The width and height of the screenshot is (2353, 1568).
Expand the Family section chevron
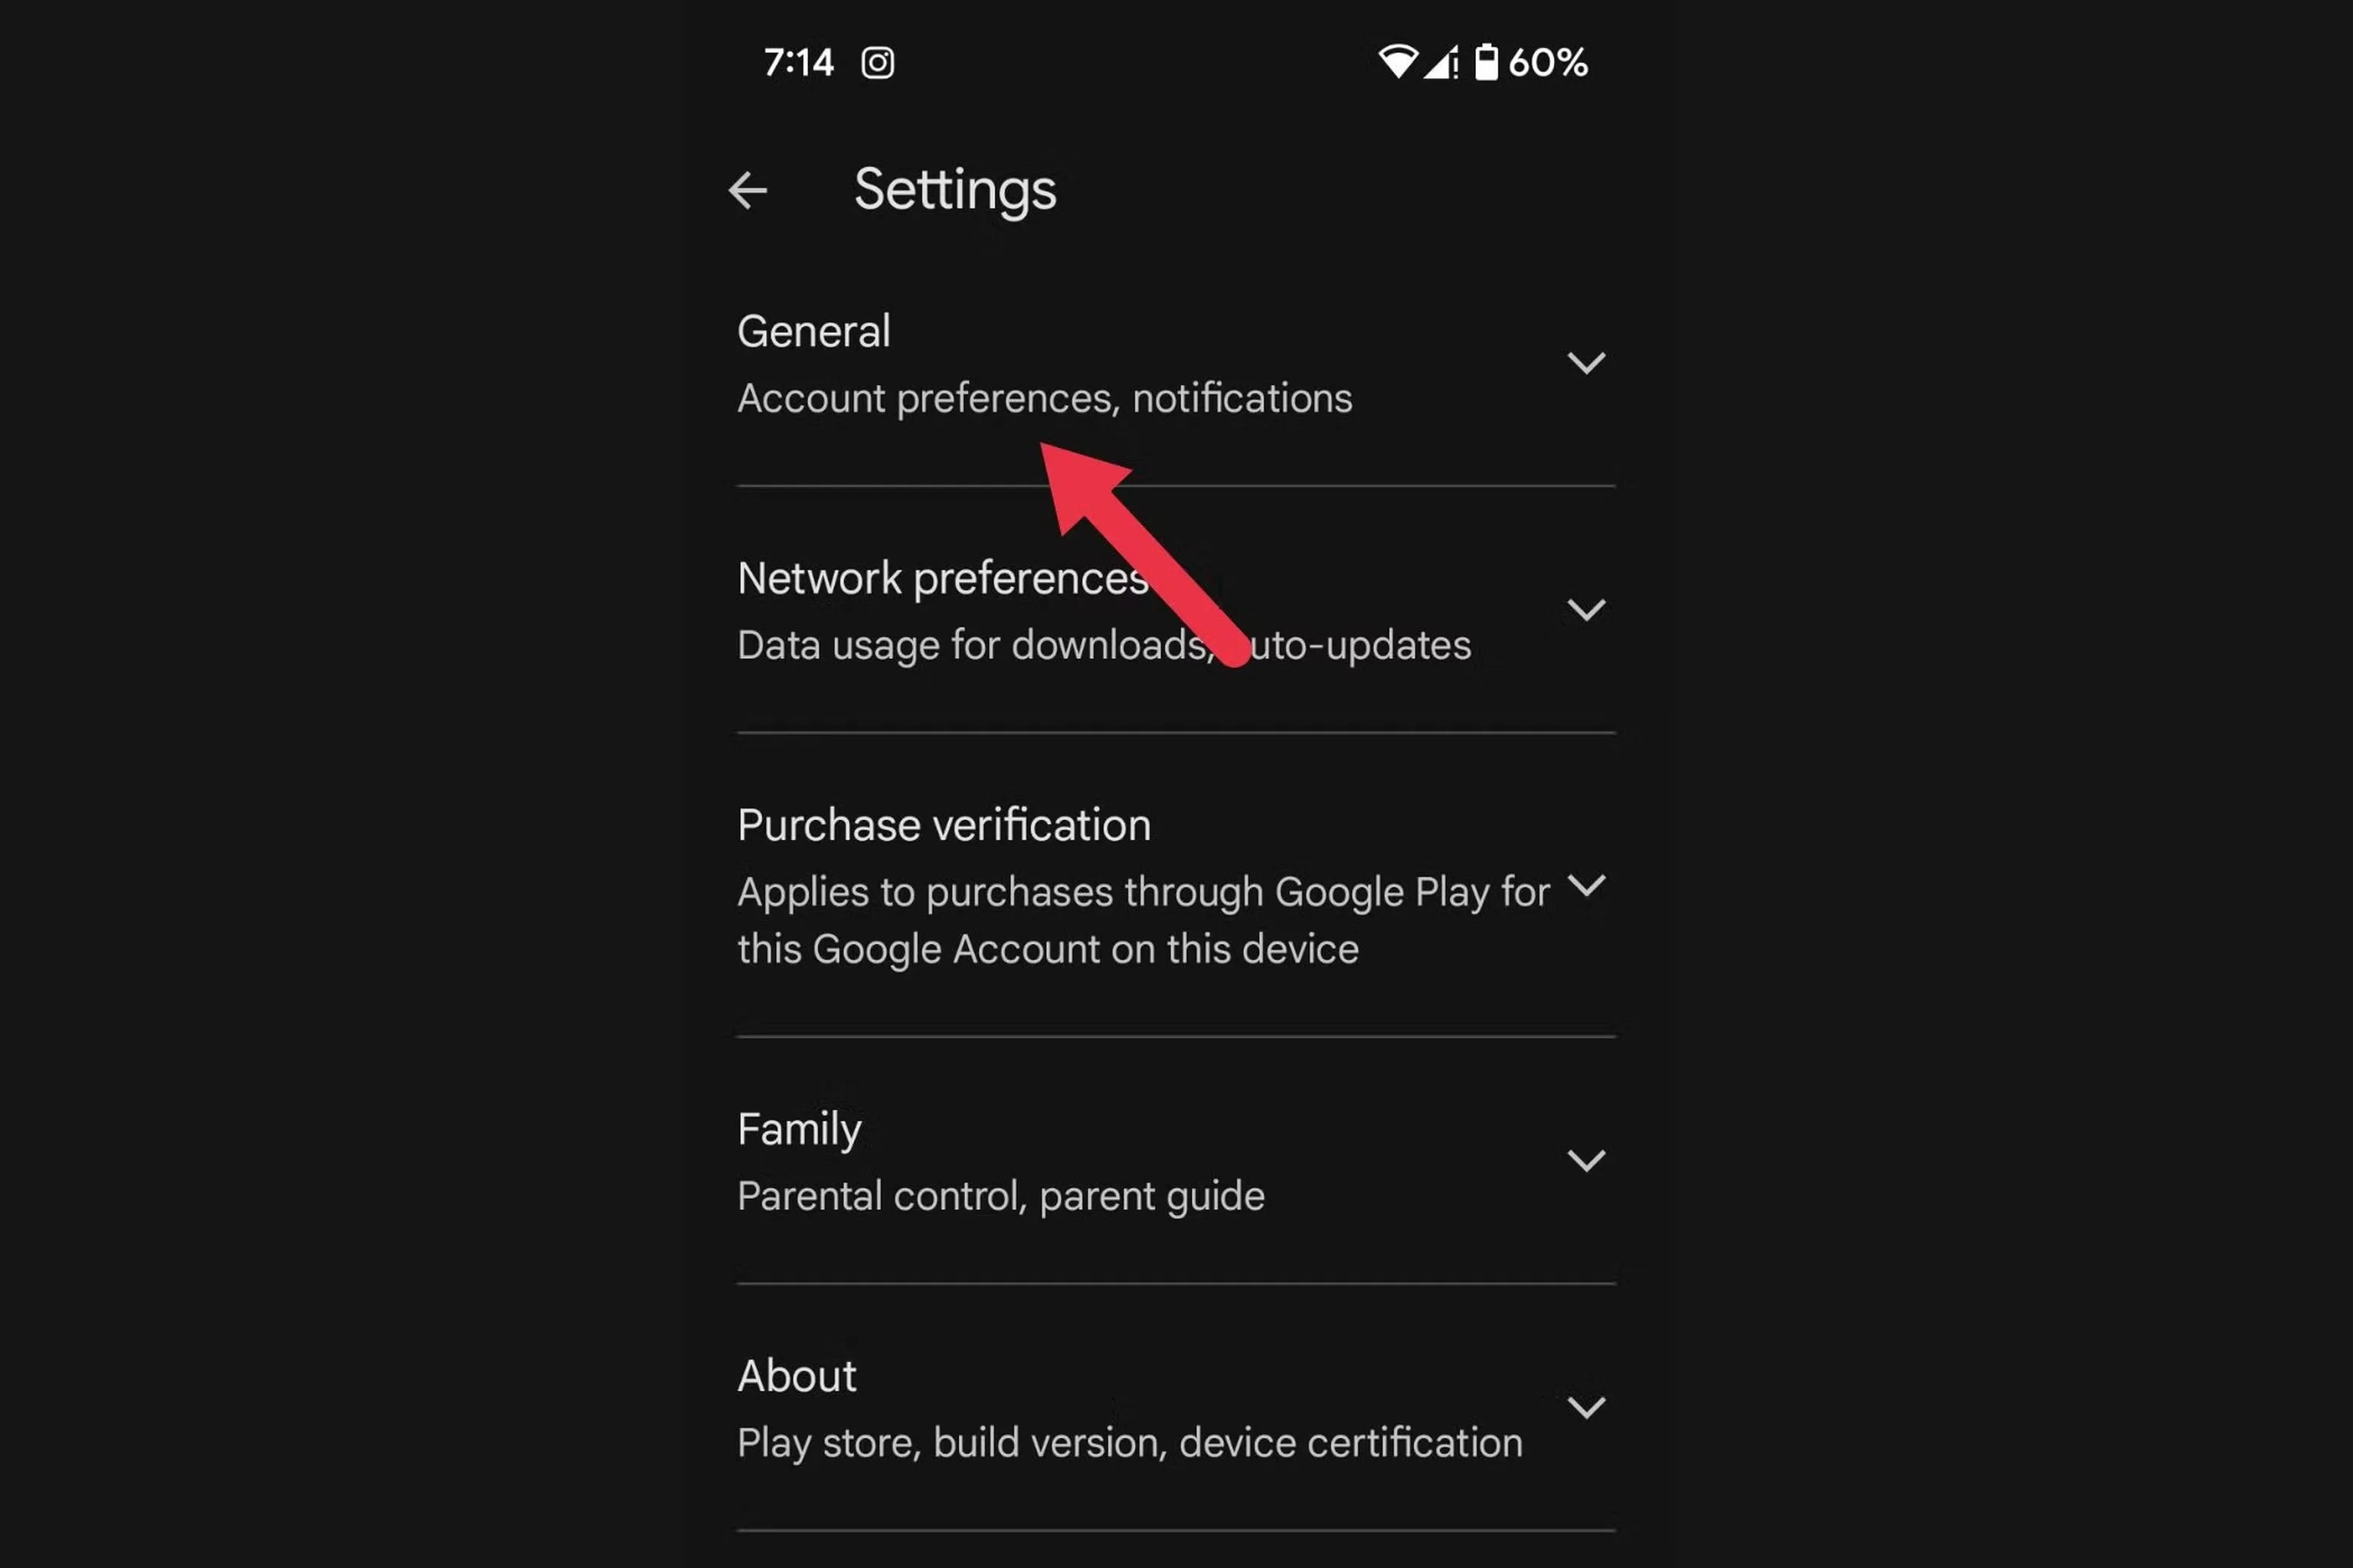1586,1160
